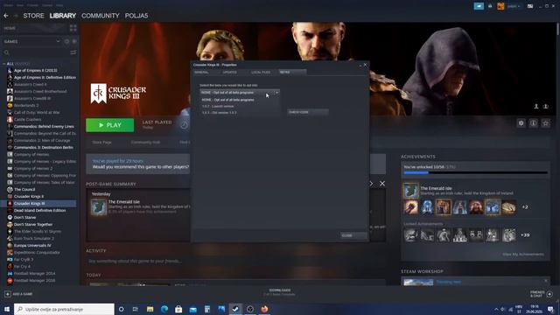Screen dimensions: 560x315
Task: Open the Mail app from taskbar
Action: tap(192, 309)
